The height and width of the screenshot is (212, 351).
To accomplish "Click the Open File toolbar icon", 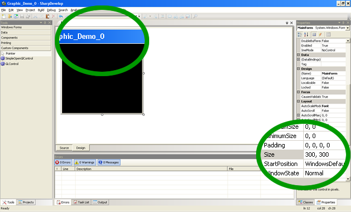I will [x=10, y=16].
